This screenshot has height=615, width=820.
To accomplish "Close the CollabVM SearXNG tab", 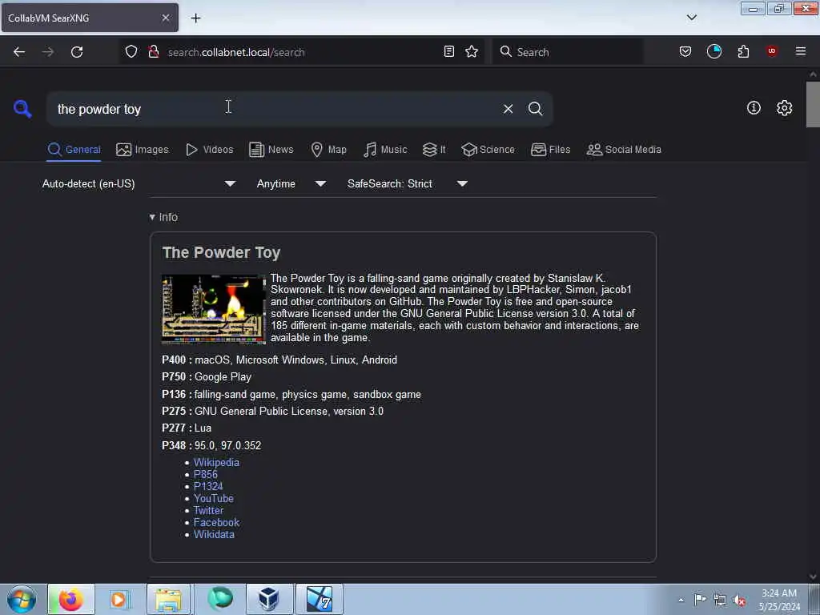I will (166, 18).
